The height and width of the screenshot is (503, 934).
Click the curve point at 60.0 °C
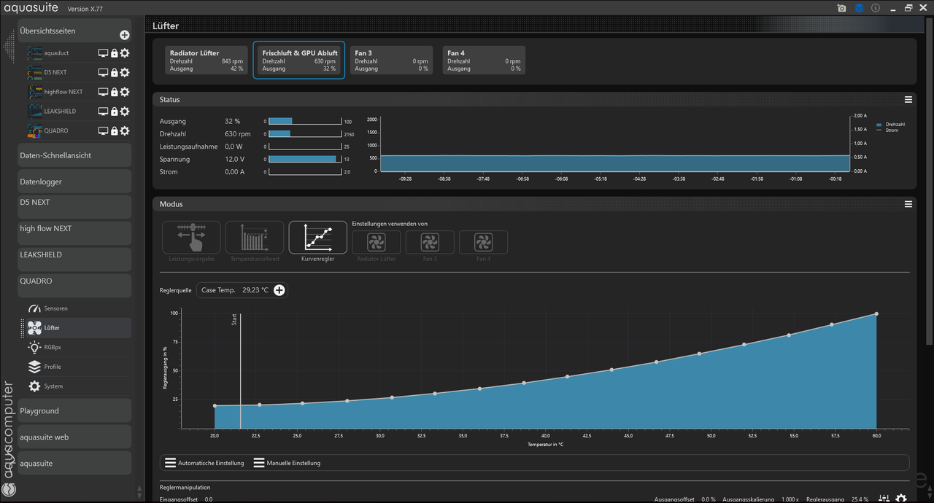point(876,313)
